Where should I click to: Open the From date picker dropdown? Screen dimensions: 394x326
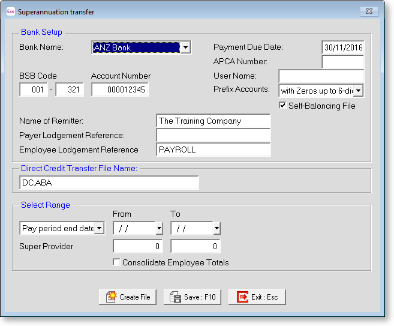coord(159,228)
